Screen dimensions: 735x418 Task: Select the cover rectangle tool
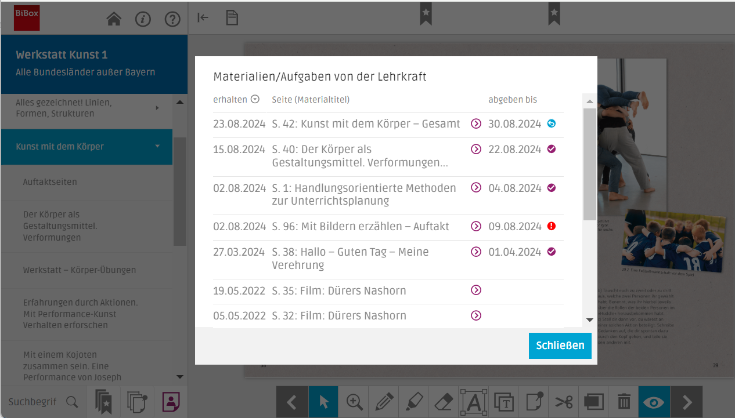[x=594, y=402]
